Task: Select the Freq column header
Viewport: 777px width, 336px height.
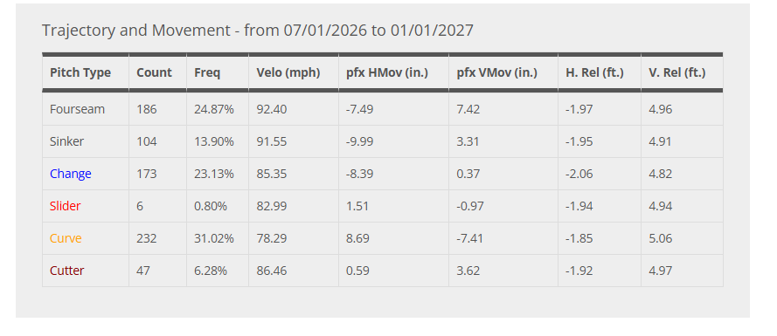Action: tap(207, 72)
